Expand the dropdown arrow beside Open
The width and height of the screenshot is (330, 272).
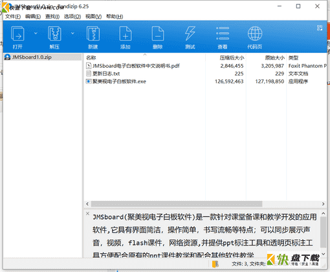point(36,34)
